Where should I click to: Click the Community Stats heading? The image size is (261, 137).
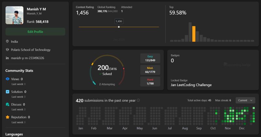tap(19, 71)
